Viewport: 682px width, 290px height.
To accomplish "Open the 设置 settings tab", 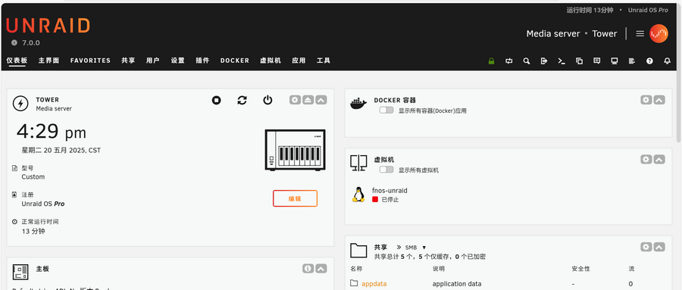I will [x=177, y=61].
